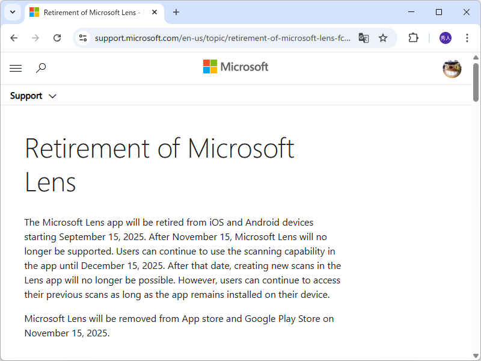Screen dimensions: 481x361
Task: Open a new tab with the plus button
Action: pos(175,12)
